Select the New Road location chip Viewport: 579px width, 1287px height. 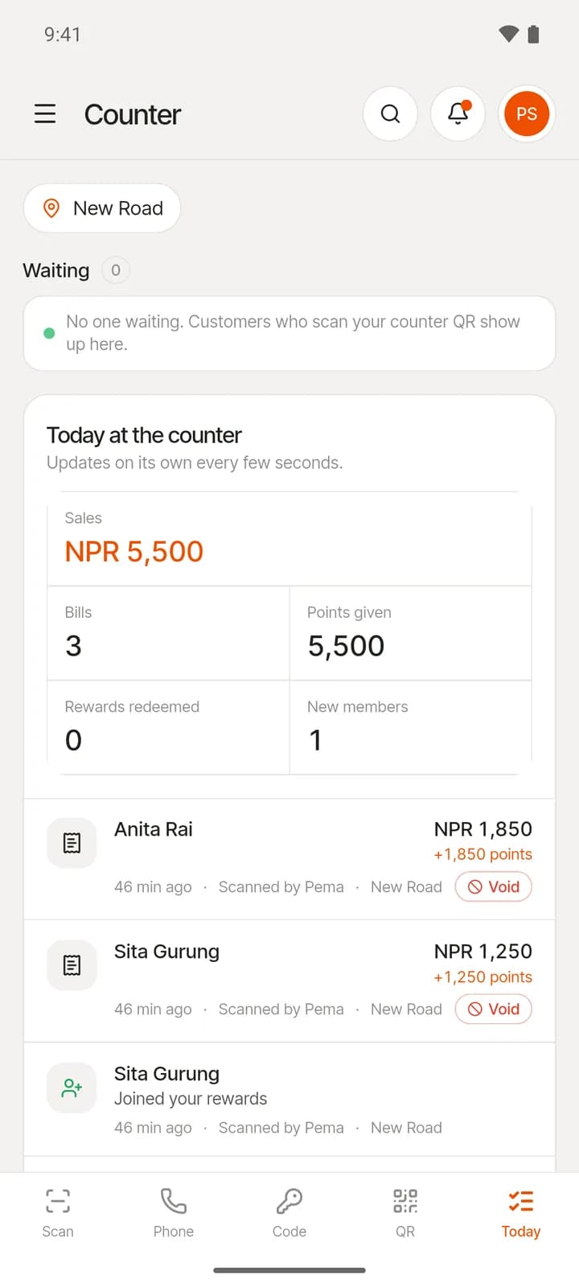pyautogui.click(x=102, y=208)
